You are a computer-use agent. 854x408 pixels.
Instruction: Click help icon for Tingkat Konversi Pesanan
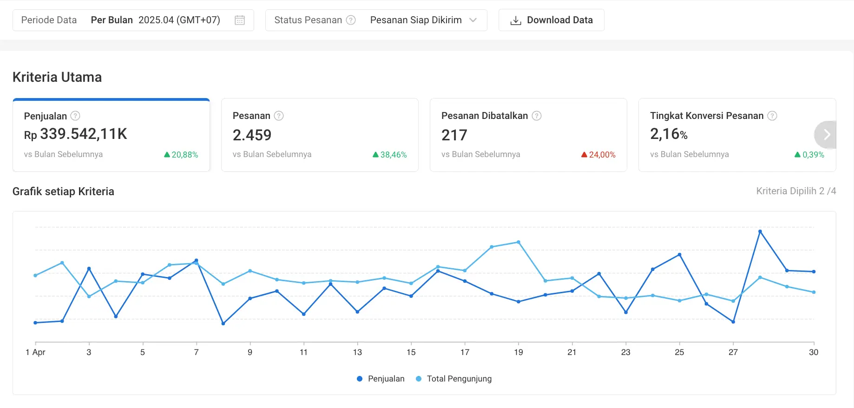[772, 116]
